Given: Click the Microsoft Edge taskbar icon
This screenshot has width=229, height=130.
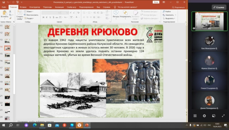Looking at the screenshot, I should click(x=35, y=125).
